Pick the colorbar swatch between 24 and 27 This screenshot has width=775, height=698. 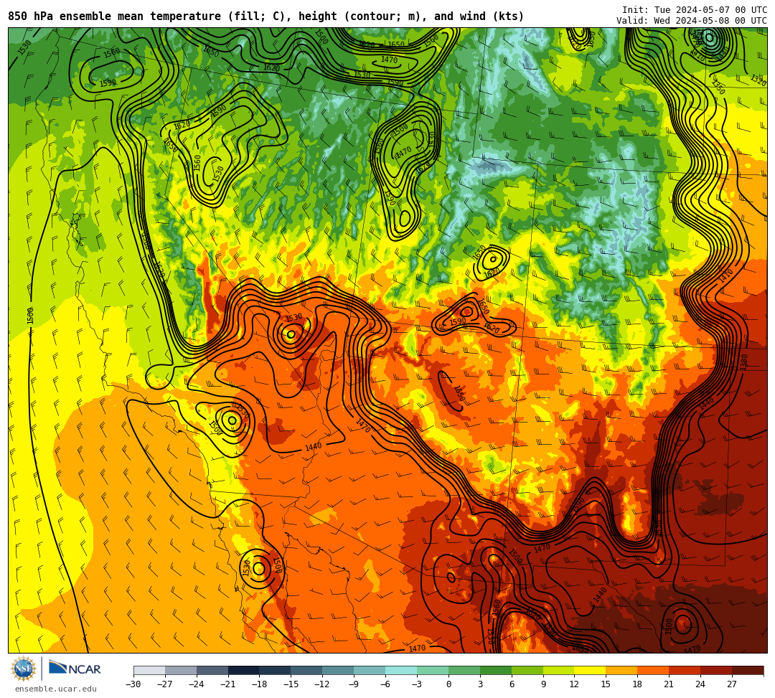pyautogui.click(x=716, y=670)
